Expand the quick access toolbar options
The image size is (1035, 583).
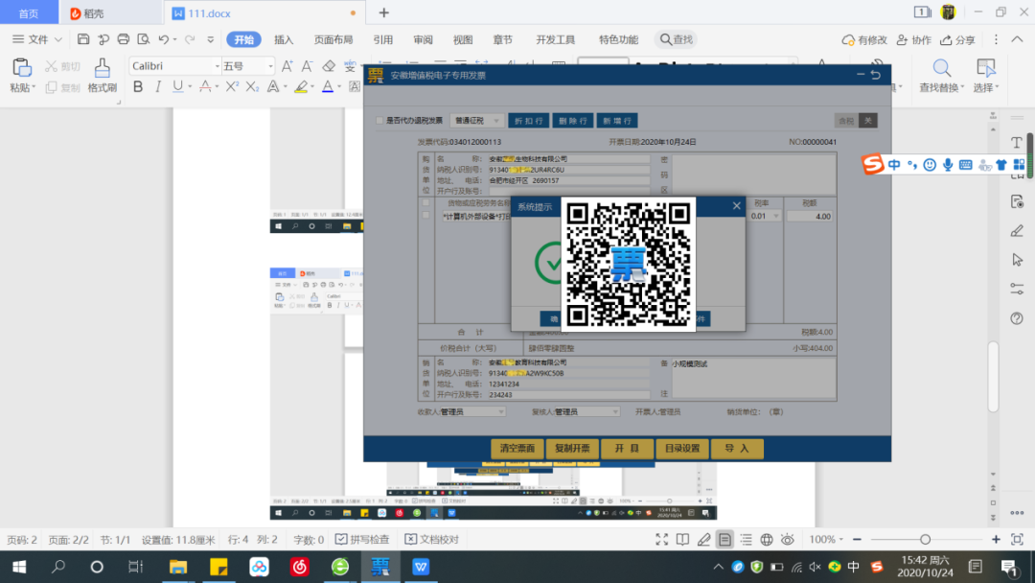(211, 39)
